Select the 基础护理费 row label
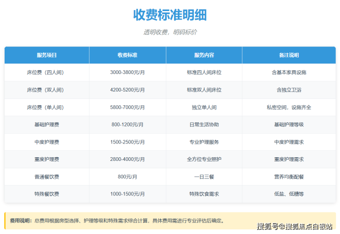 point(47,125)
